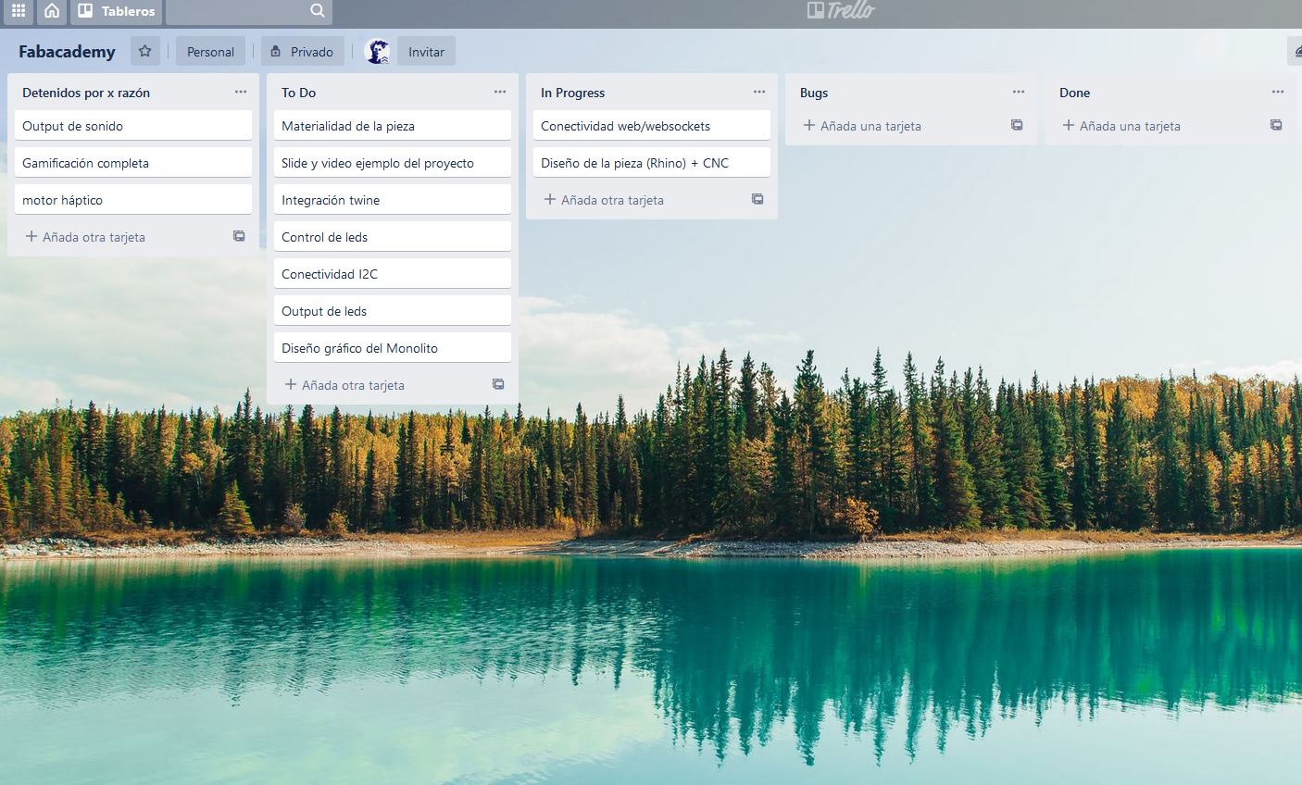Open the In Progress list menu
1302x785 pixels.
[x=759, y=93]
